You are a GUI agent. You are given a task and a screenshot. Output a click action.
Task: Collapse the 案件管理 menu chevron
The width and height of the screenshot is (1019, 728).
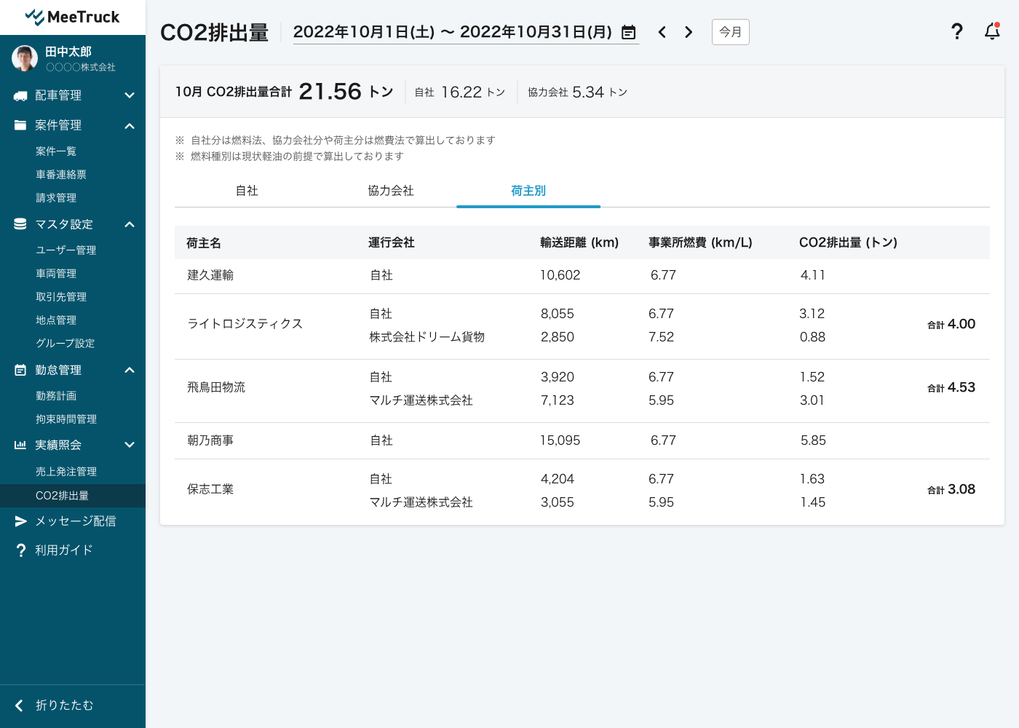[130, 126]
